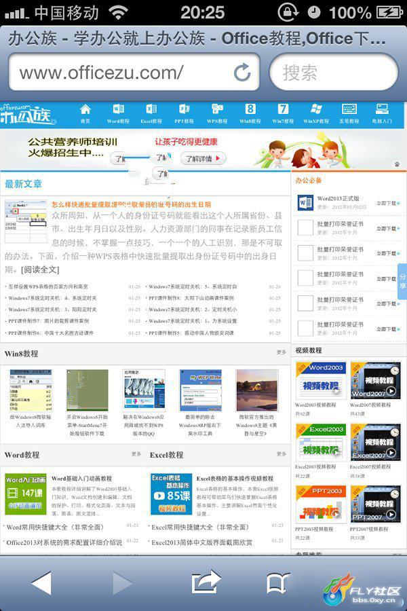Open Word2003 视频教程 thumbnail

coord(321,380)
